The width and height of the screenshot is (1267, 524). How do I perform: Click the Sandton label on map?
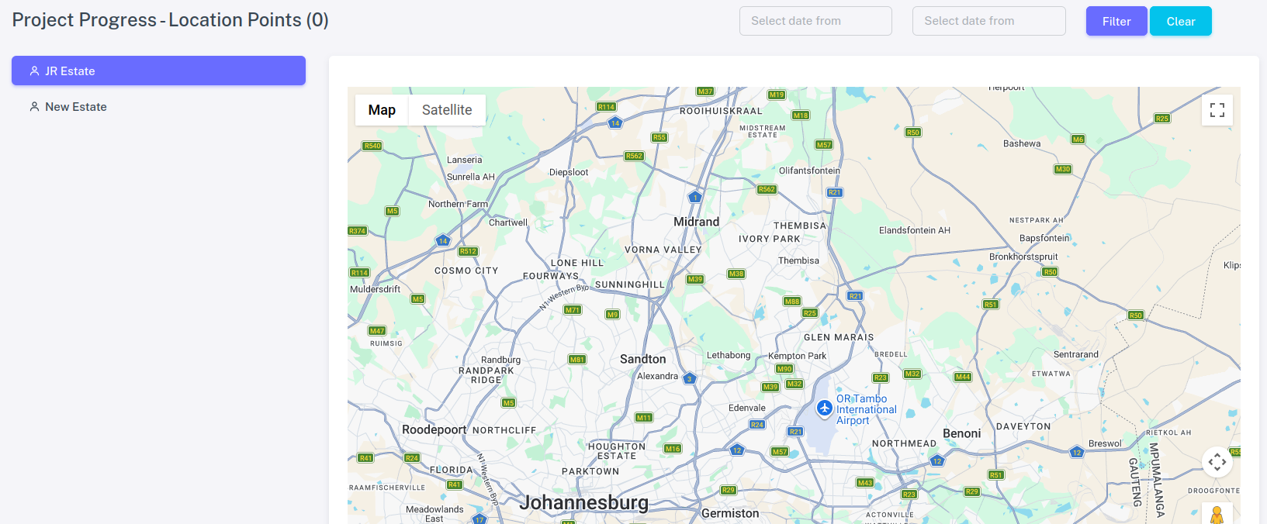tap(642, 359)
